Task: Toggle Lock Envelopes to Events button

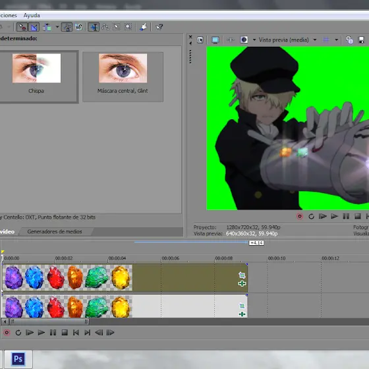Action: point(67,27)
